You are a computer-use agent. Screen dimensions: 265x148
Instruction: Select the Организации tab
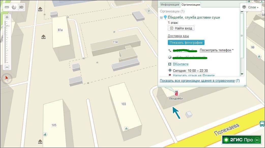point(191,5)
